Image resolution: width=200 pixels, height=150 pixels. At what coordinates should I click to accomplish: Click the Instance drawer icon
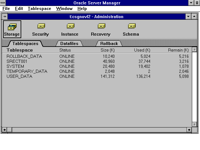pos(70,29)
